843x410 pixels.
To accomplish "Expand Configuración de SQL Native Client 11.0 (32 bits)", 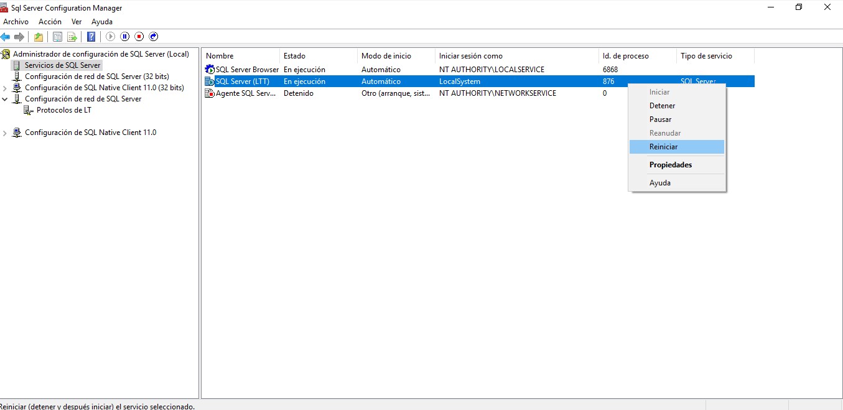I will pyautogui.click(x=5, y=88).
